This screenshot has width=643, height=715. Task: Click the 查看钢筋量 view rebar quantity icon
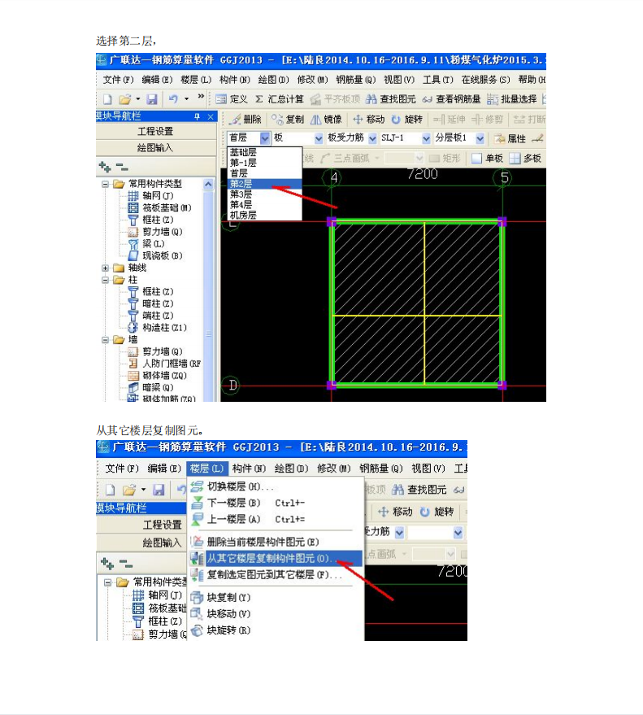pos(427,99)
